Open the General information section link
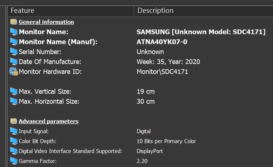This screenshot has width=273, height=167. (x=46, y=22)
